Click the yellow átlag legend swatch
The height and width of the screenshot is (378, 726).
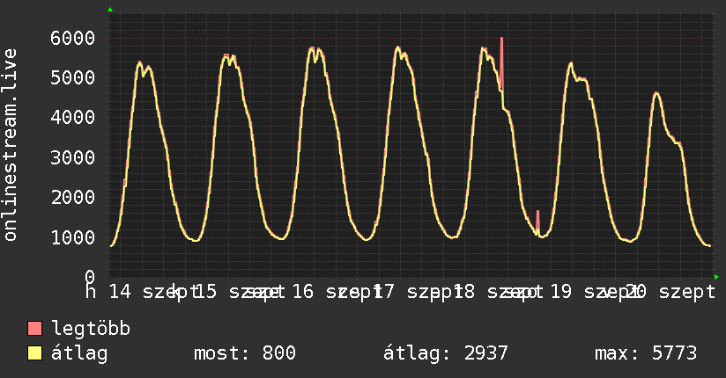pos(34,353)
